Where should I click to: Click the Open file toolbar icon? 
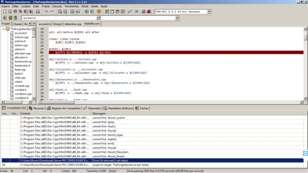(10, 11)
